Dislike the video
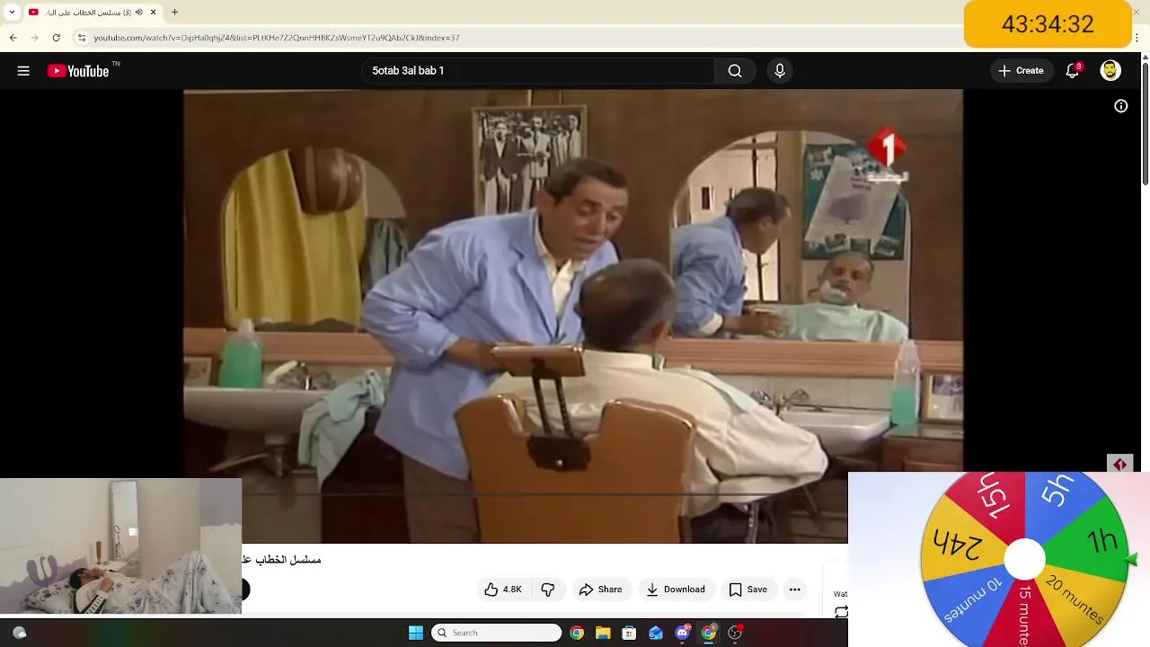Image resolution: width=1150 pixels, height=647 pixels. tap(548, 589)
